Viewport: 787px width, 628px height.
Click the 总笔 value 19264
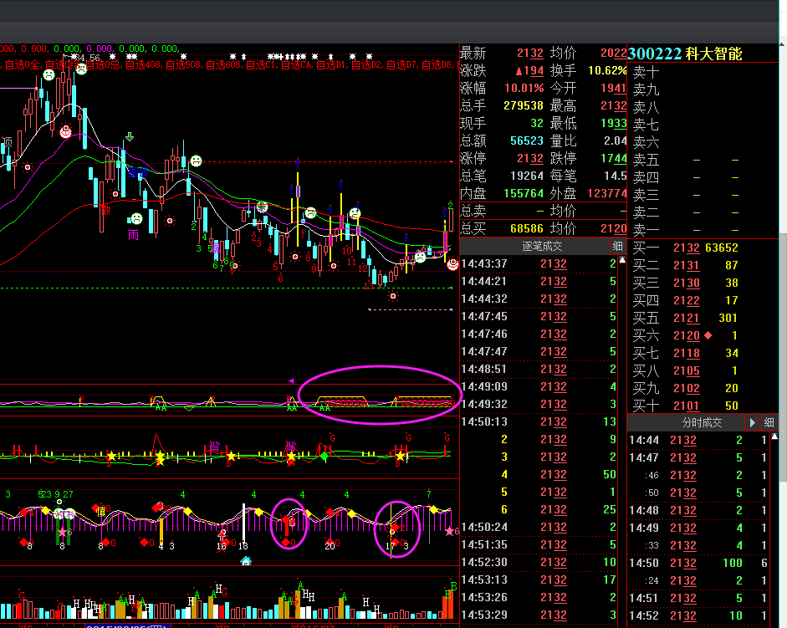(x=527, y=176)
